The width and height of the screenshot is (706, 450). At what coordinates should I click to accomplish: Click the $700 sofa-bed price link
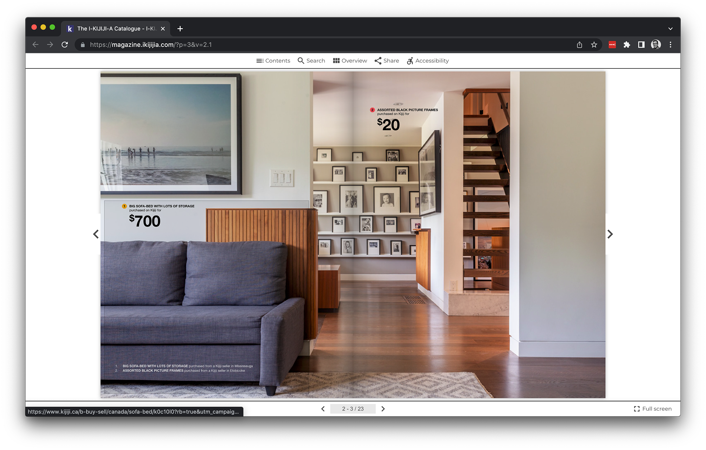point(145,221)
